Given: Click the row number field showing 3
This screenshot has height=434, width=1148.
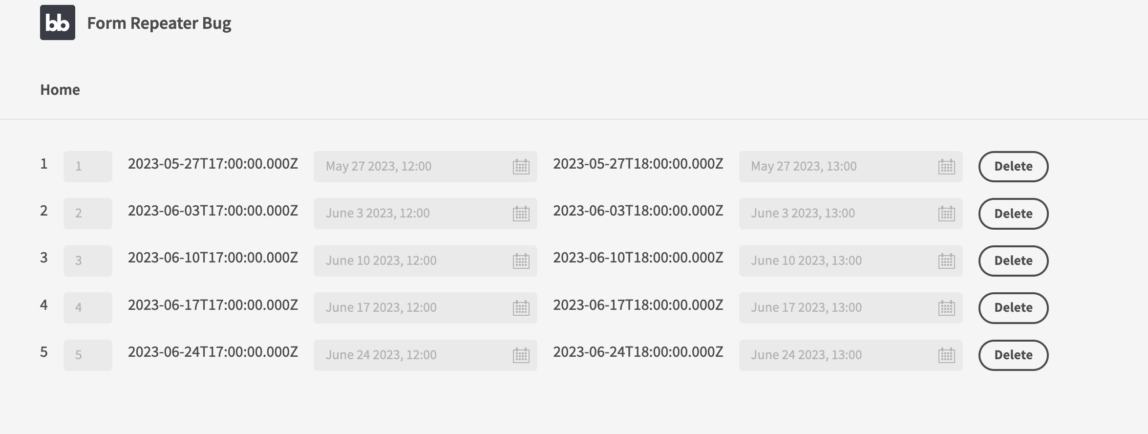Looking at the screenshot, I should click(x=87, y=260).
